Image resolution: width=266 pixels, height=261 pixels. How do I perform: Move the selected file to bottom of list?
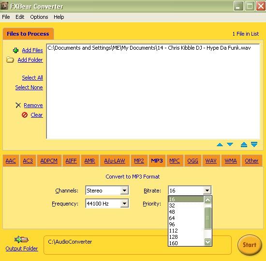254,144
